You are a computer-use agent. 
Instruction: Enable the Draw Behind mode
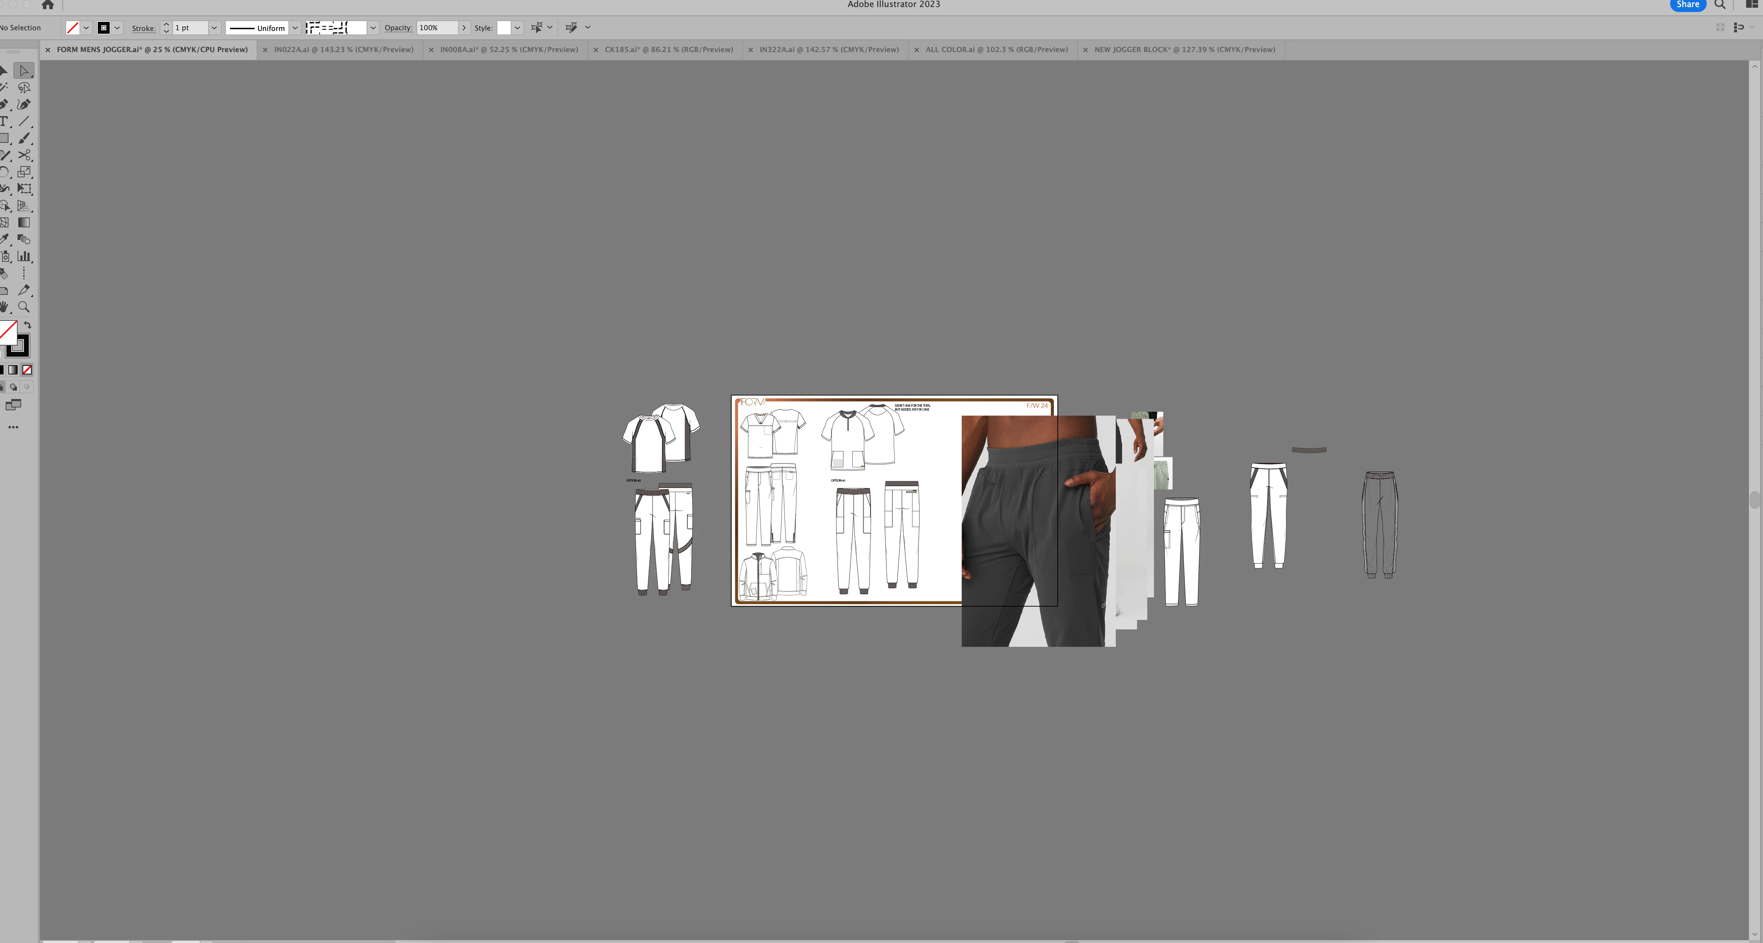click(13, 387)
